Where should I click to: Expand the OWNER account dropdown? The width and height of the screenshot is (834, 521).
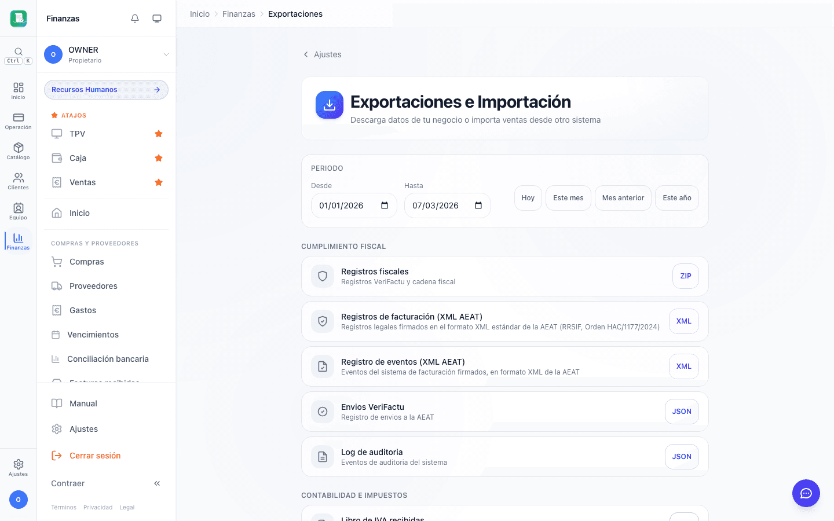point(166,54)
